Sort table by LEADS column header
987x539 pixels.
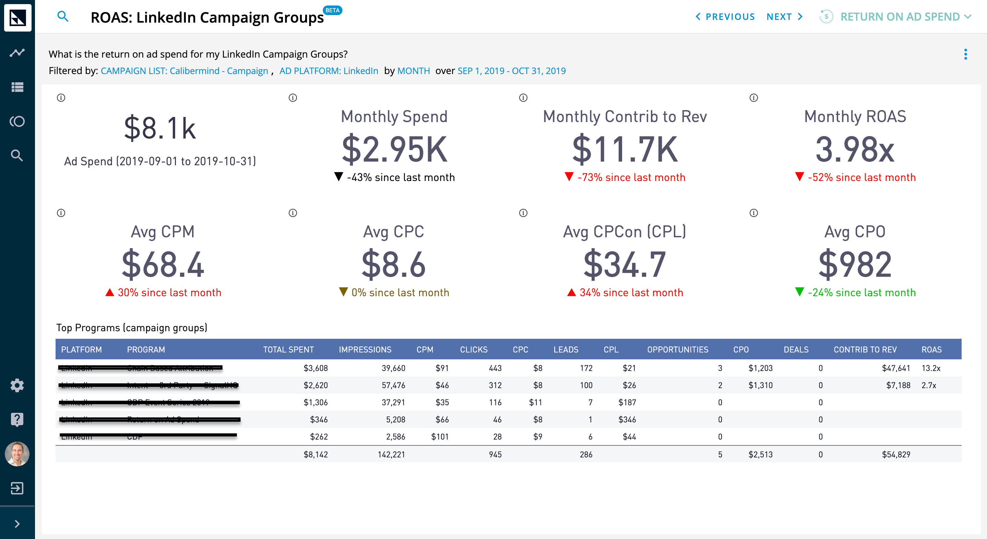pyautogui.click(x=566, y=349)
